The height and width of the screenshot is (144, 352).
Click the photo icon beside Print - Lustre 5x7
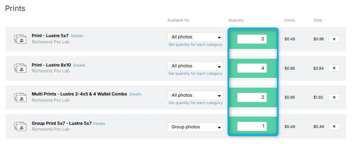click(x=20, y=39)
